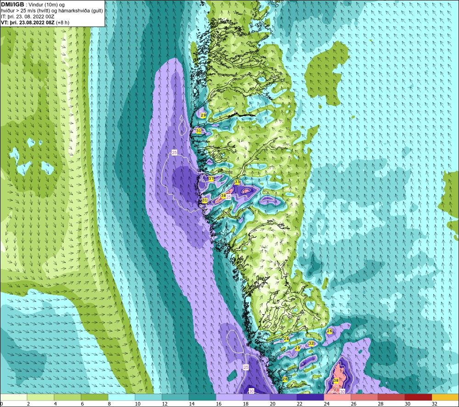The width and height of the screenshot is (459, 407).
Task: Select the yellow 32 gust label near the southern tip
Action: point(311,344)
